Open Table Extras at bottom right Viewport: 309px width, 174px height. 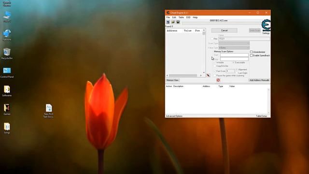(262, 116)
